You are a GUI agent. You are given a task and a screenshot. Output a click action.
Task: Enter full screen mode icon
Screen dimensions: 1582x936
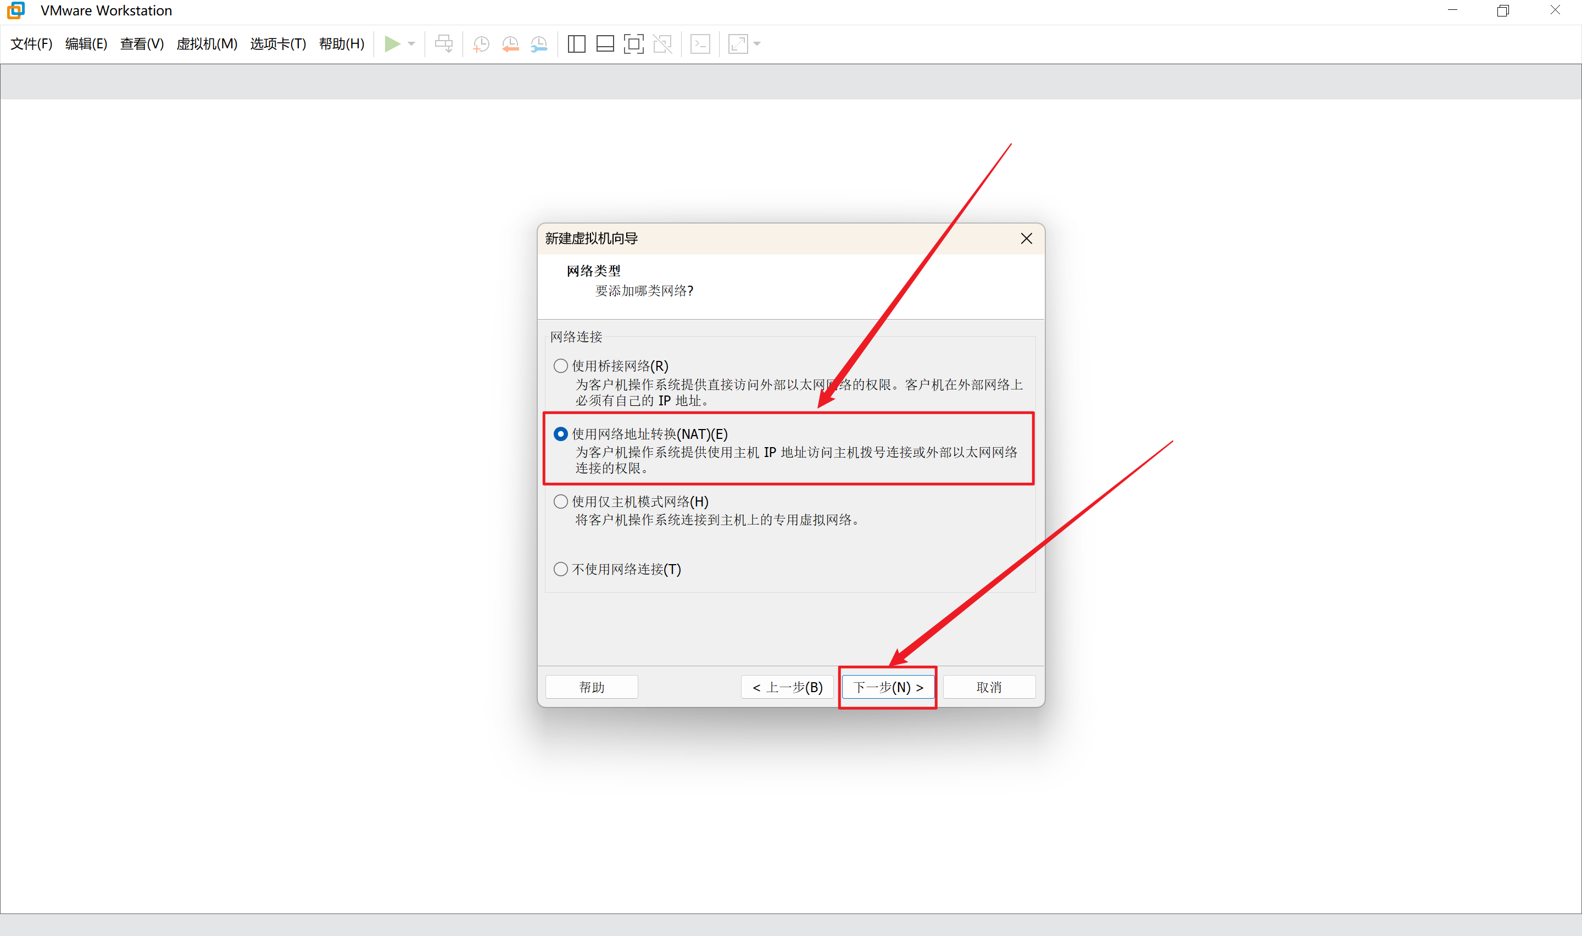(x=634, y=44)
